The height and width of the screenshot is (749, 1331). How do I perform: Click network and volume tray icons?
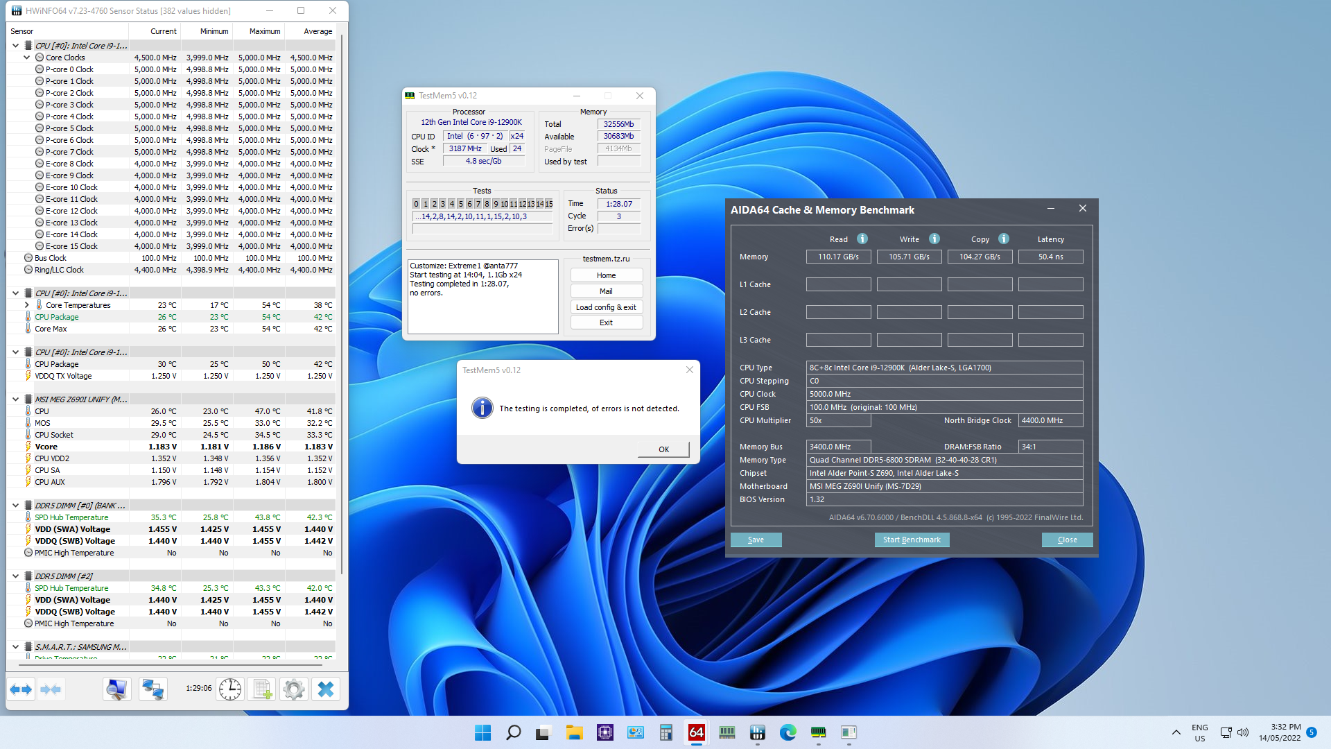click(1234, 732)
